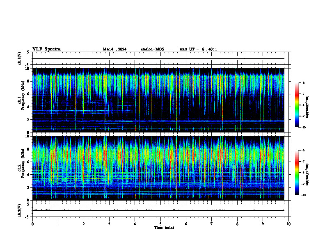Viewport: 325px width, 251px height.
Task: Click time axis tick label 5
Action: point(160,224)
